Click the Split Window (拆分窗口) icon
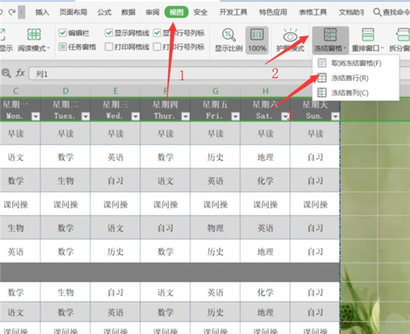 402,36
